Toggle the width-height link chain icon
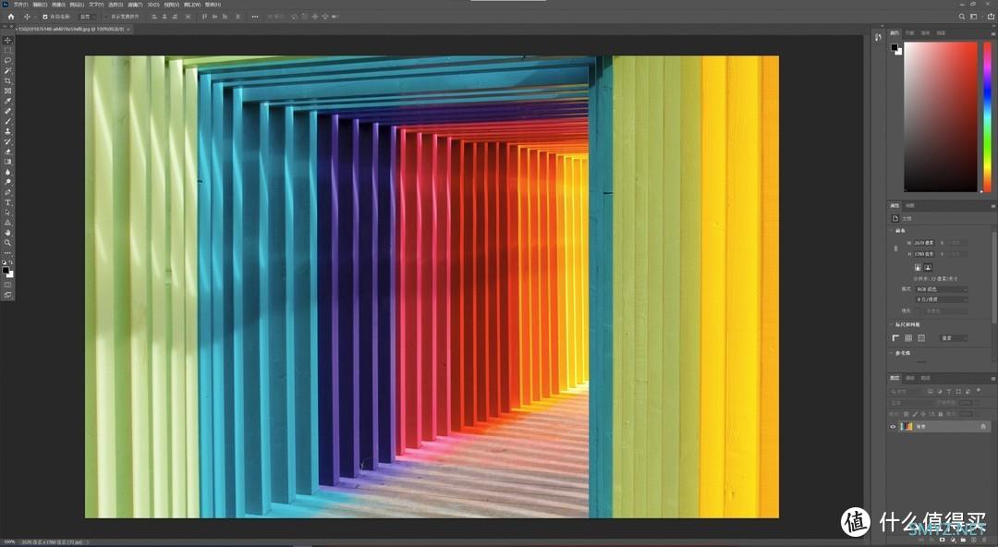 click(896, 249)
